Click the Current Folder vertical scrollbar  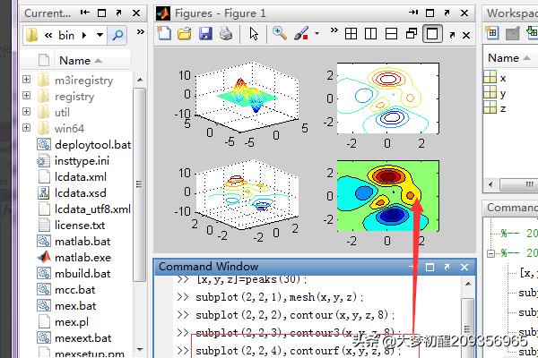pyautogui.click(x=139, y=179)
